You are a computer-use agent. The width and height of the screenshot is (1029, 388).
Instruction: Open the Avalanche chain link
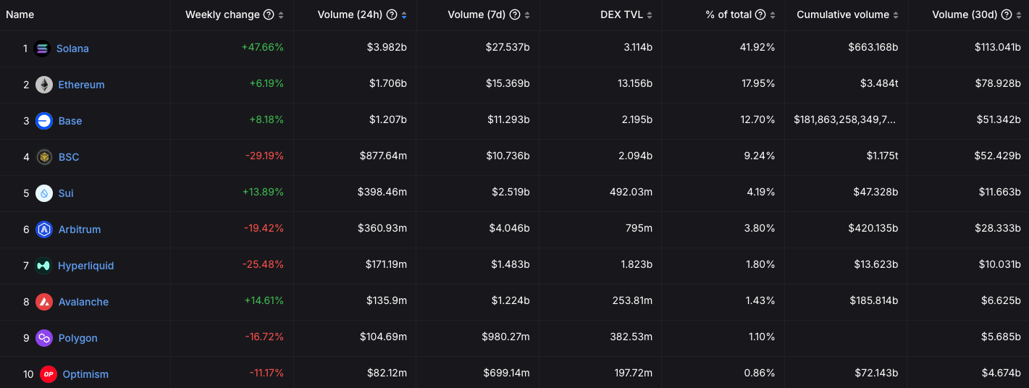click(x=83, y=302)
